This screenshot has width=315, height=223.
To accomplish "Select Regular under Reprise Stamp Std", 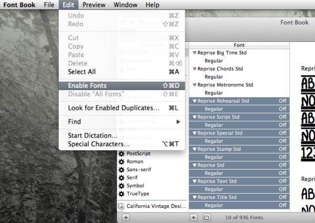I will [239, 157].
